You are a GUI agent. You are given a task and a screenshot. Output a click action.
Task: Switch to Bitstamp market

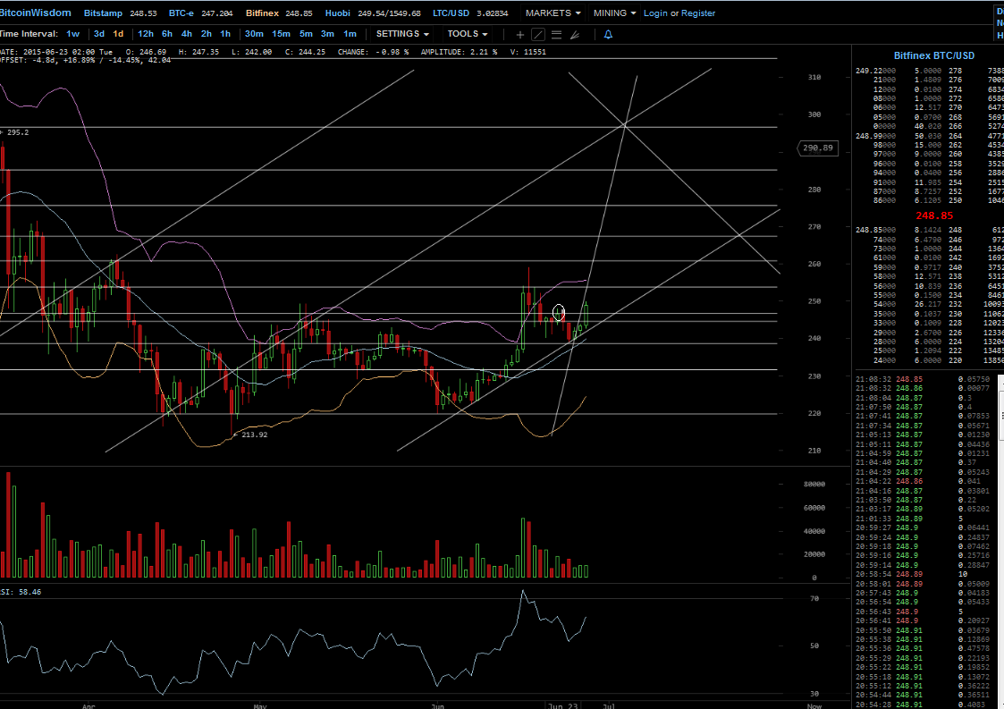[x=103, y=13]
